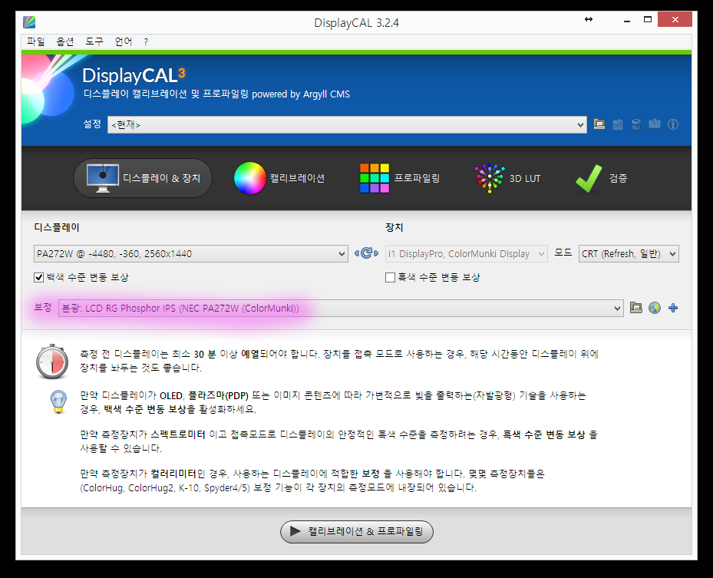Click the 캘리브레이션 & 프로파일링 start button

pos(357,531)
